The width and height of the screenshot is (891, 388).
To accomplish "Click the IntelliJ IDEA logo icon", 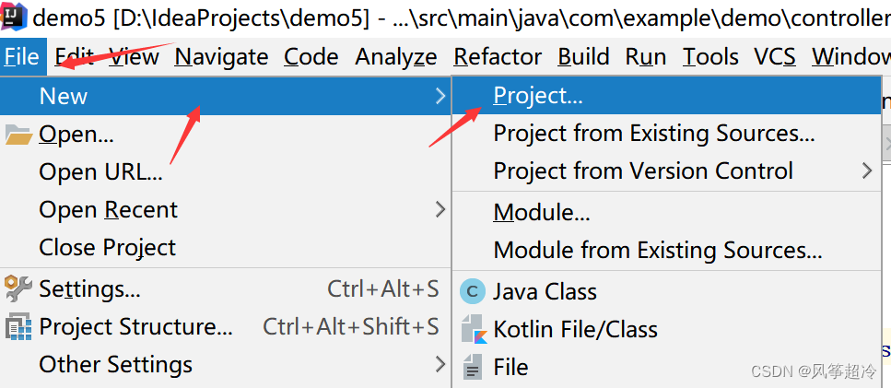I will coord(13,18).
